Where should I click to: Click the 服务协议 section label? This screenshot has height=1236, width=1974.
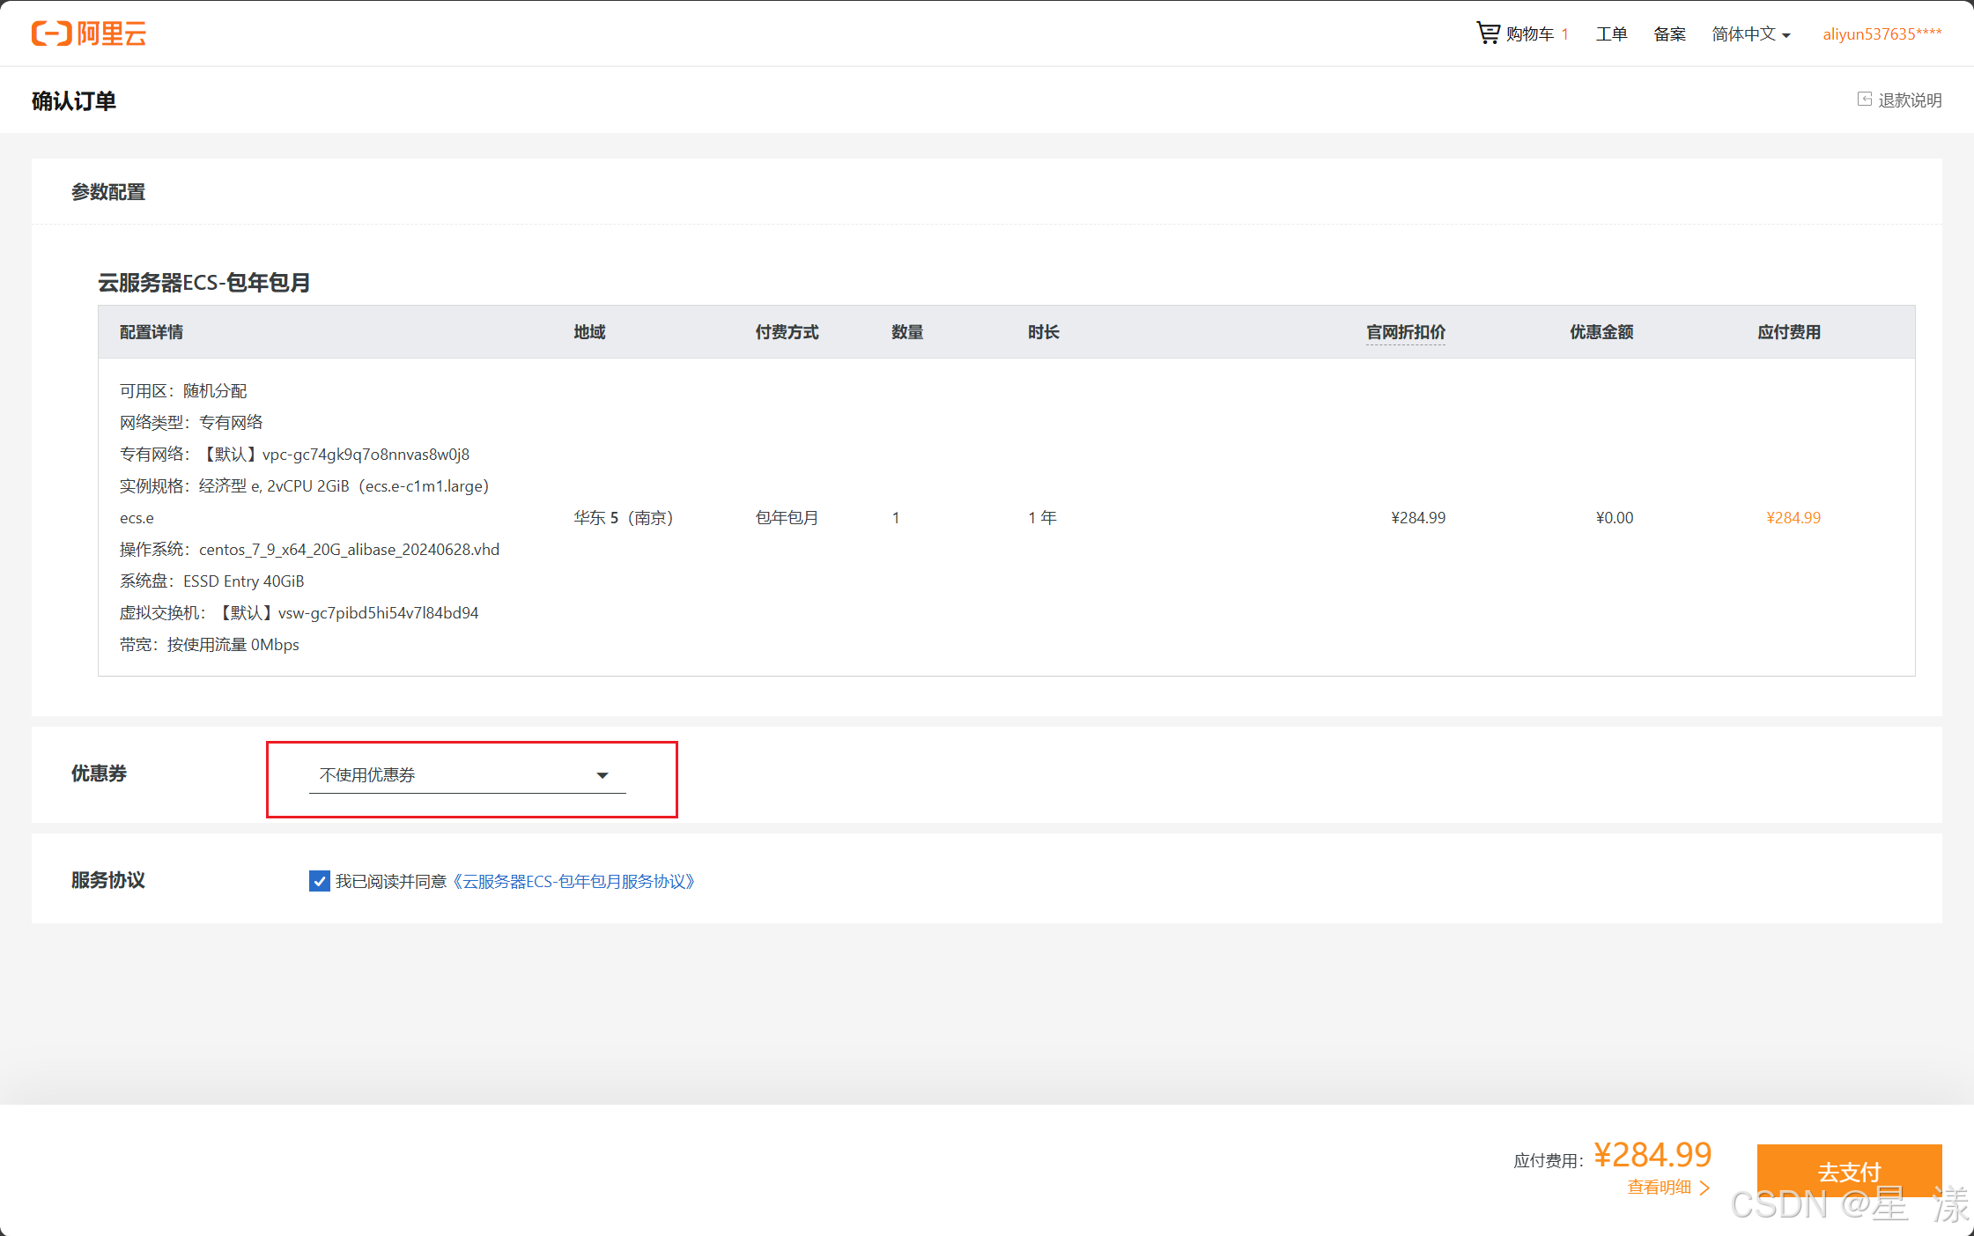(108, 879)
